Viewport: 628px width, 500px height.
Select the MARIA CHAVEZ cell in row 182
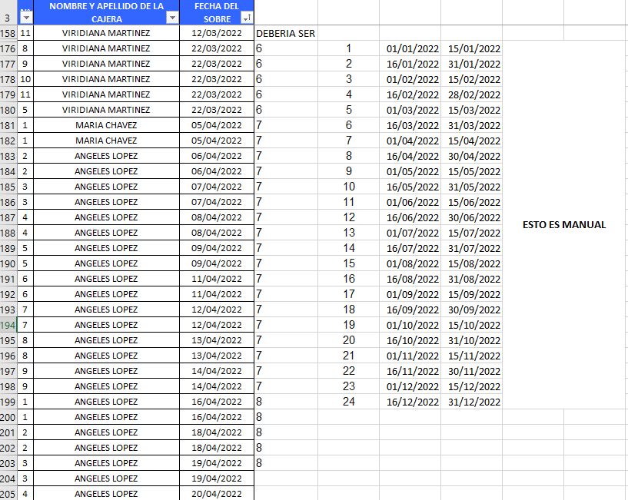point(107,141)
